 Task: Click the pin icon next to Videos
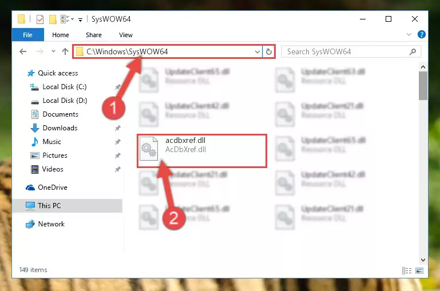pyautogui.click(x=117, y=169)
